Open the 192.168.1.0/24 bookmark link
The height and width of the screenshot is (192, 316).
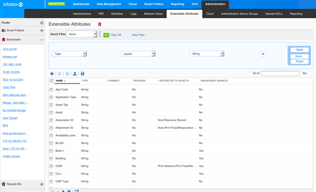click(12, 64)
